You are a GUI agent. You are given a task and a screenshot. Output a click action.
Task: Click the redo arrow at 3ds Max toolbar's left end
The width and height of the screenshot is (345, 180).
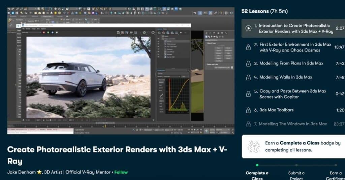pos(13,9)
